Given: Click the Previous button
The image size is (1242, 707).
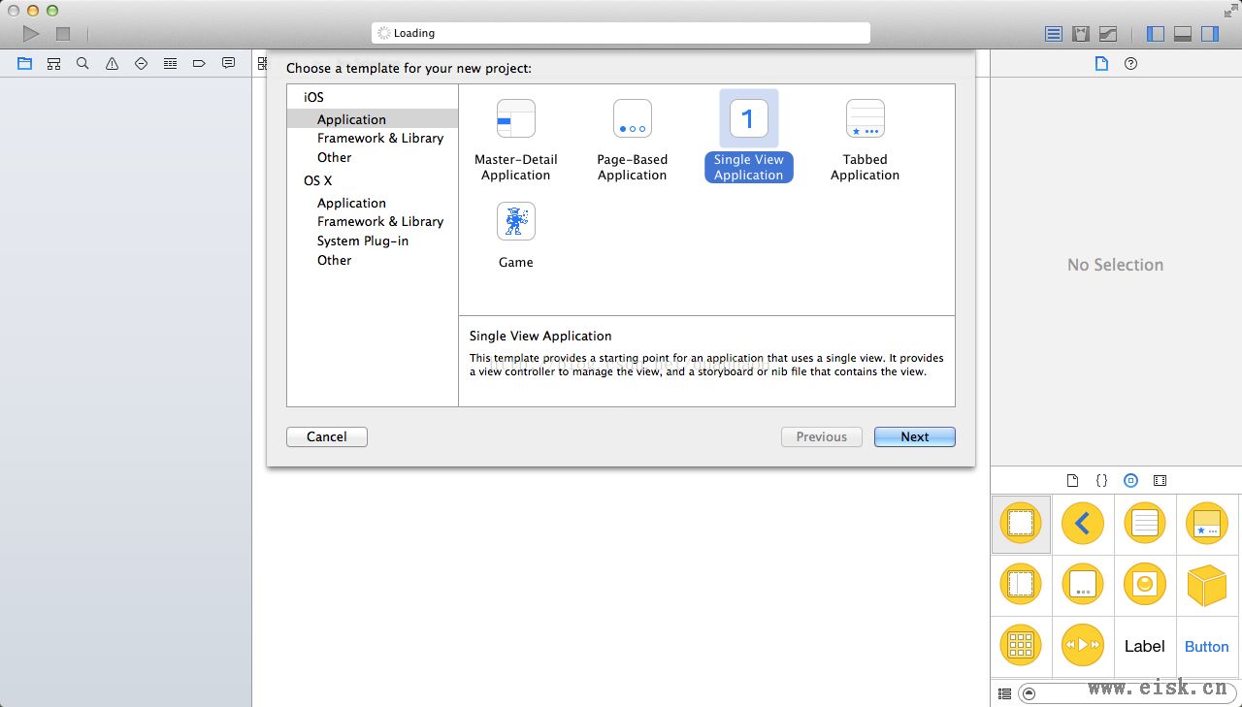Looking at the screenshot, I should point(822,436).
